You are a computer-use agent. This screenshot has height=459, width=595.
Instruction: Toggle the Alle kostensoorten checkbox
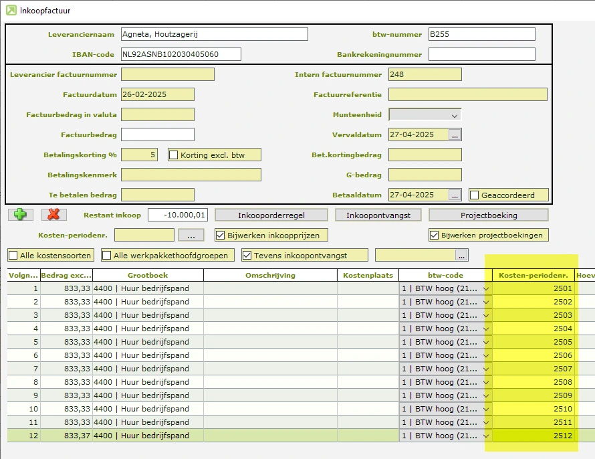[13, 255]
